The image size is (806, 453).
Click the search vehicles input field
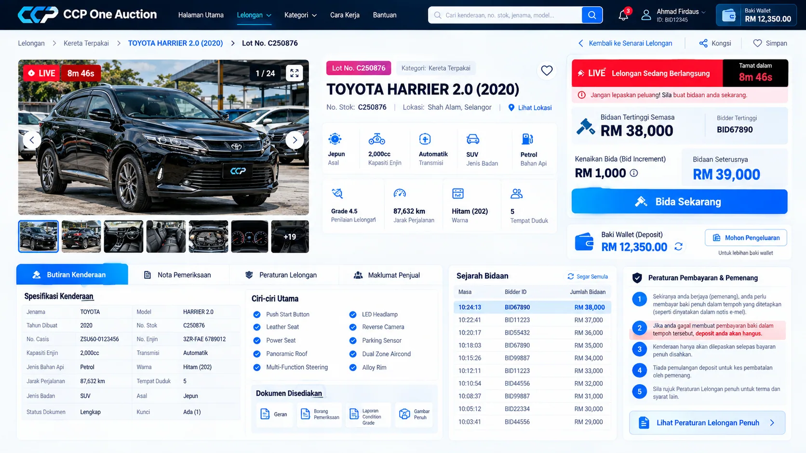tap(505, 15)
